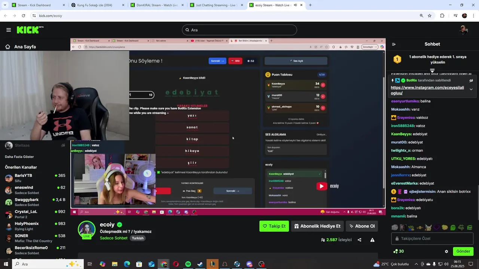This screenshot has height=269, width=479.
Task: Go back in browser
Action: point(5,16)
